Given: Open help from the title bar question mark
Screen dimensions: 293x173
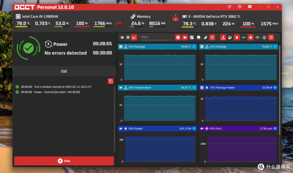Looking at the screenshot, I should coord(240,7).
